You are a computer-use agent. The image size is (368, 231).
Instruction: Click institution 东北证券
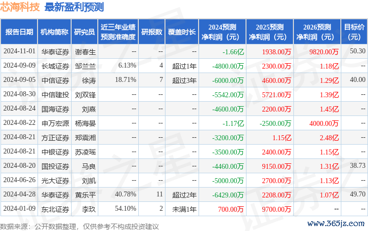click(55, 209)
